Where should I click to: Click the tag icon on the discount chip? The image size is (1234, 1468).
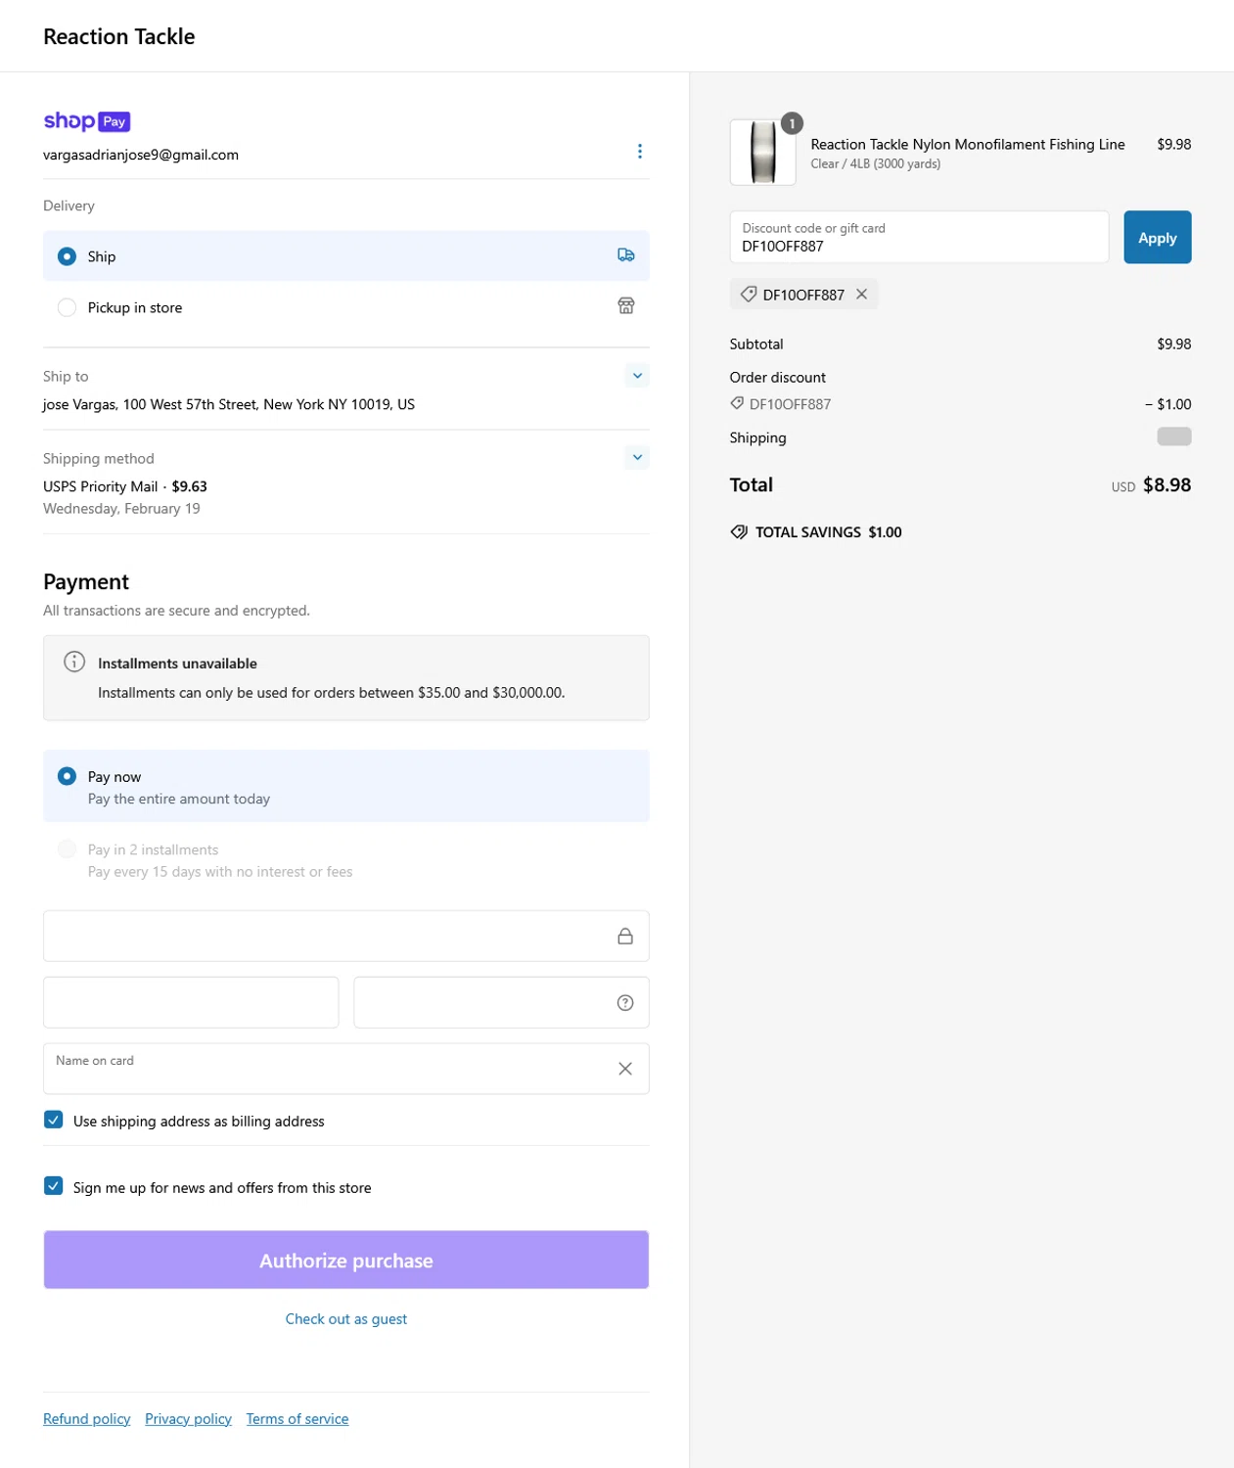pos(749,294)
